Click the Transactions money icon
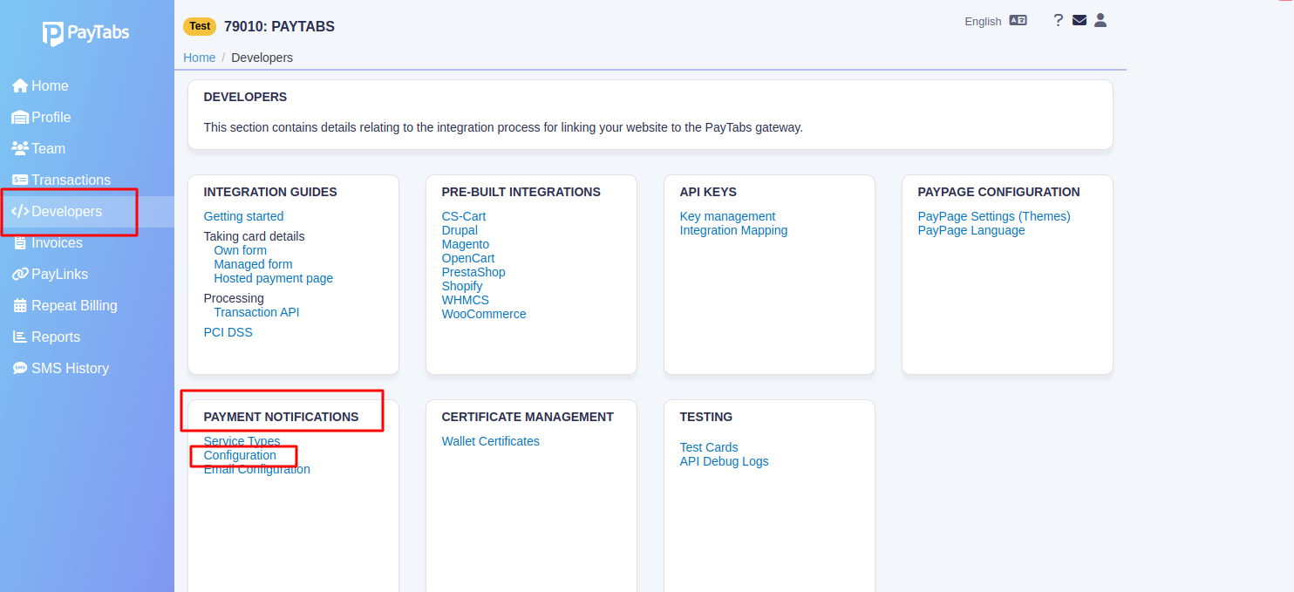The width and height of the screenshot is (1294, 592). (x=20, y=180)
